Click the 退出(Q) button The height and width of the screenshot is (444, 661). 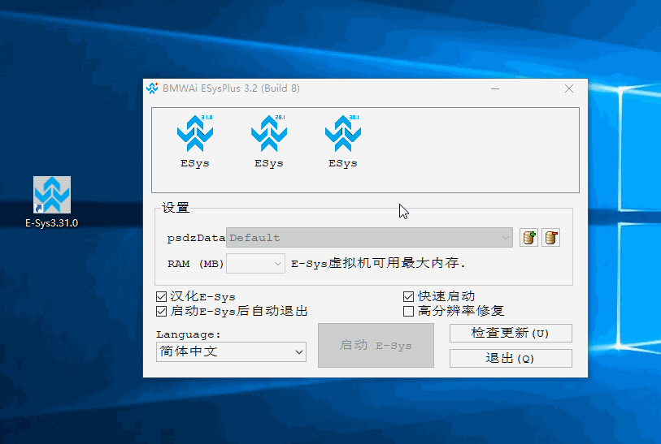coord(511,359)
